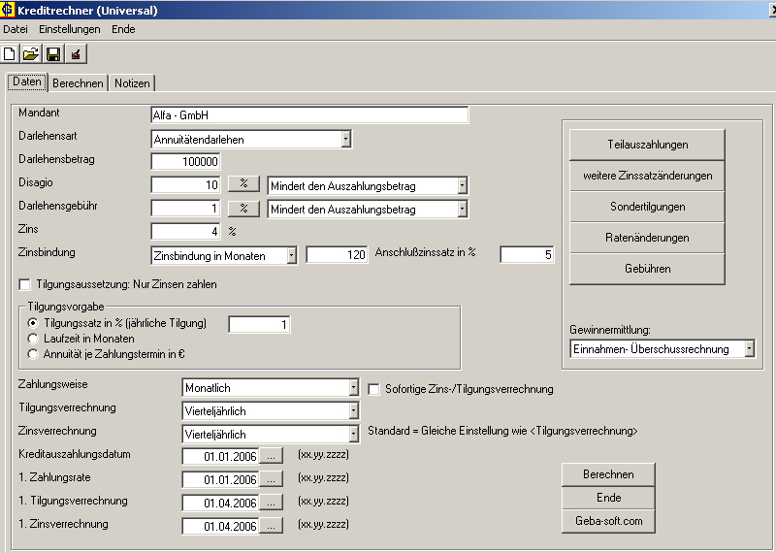Switch to the Notizen tab
This screenshot has width=776, height=553.
point(132,83)
